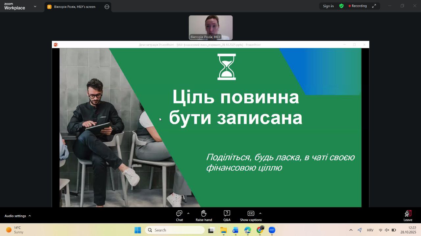Select the Вікторія Ролік screen share tab
The width and height of the screenshot is (421, 236).
(x=75, y=7)
